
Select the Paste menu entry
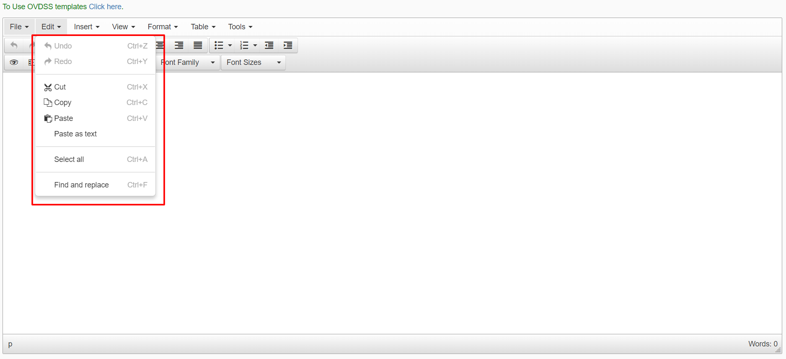pos(96,118)
